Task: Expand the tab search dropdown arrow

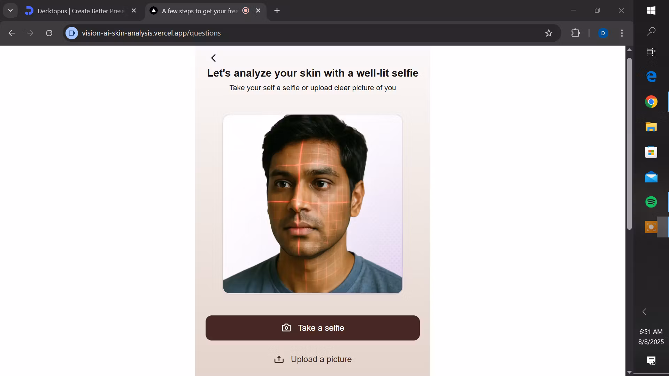Action: [x=10, y=11]
